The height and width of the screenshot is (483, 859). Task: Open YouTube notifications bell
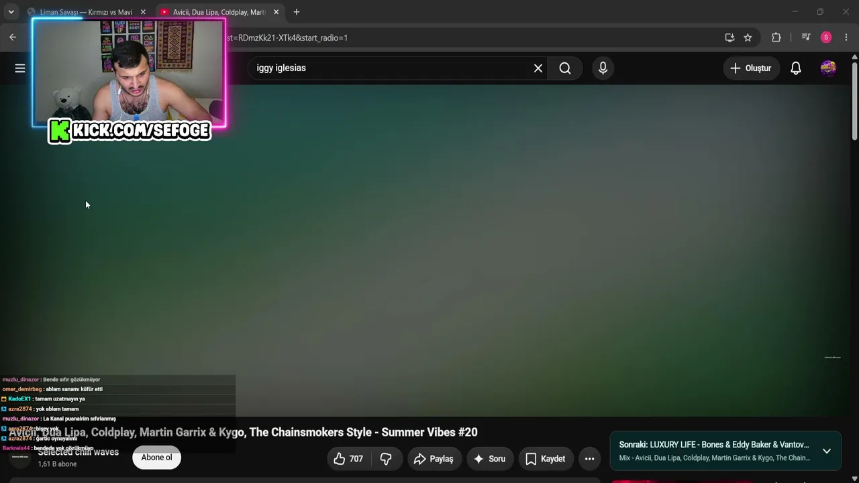point(796,68)
